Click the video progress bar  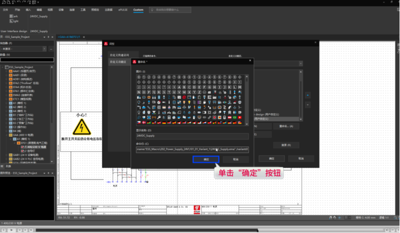[209, 230]
